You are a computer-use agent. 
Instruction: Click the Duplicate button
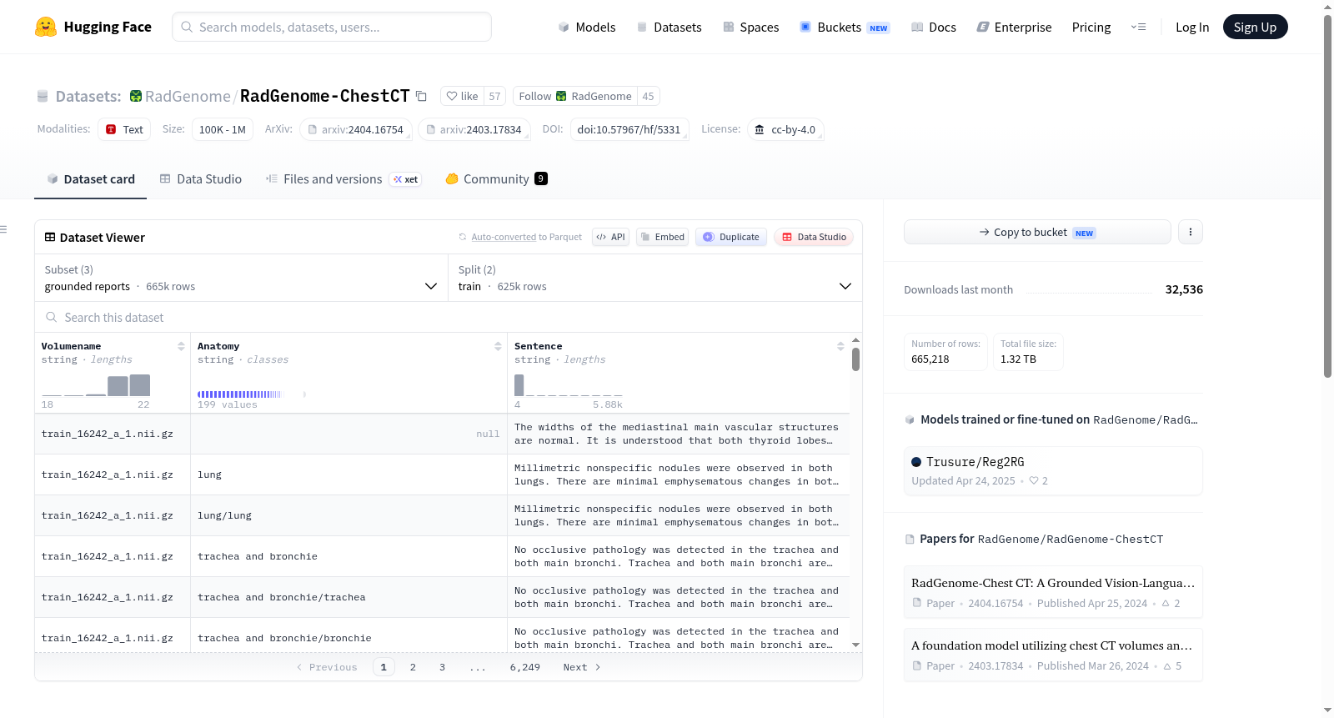[731, 237]
